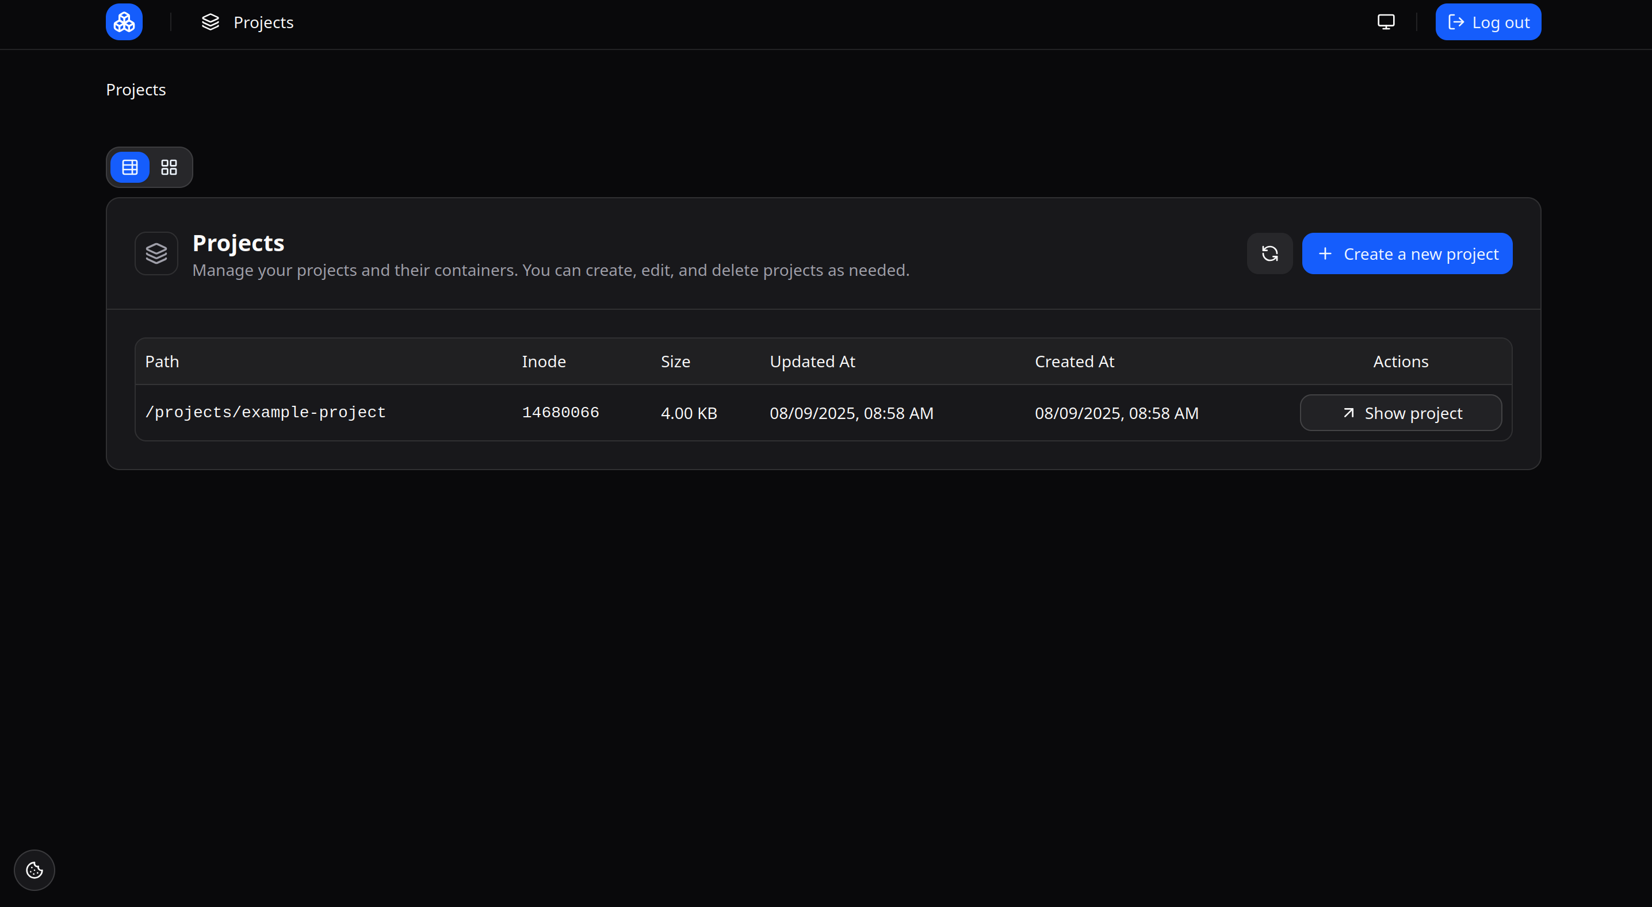The width and height of the screenshot is (1652, 907).
Task: Click the blue cubes app logo
Action: (124, 22)
